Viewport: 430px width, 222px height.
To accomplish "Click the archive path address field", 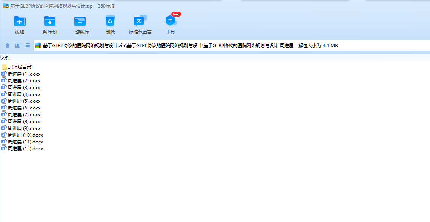I will (232, 46).
